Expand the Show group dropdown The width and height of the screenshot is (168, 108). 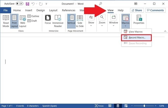tap(91, 21)
